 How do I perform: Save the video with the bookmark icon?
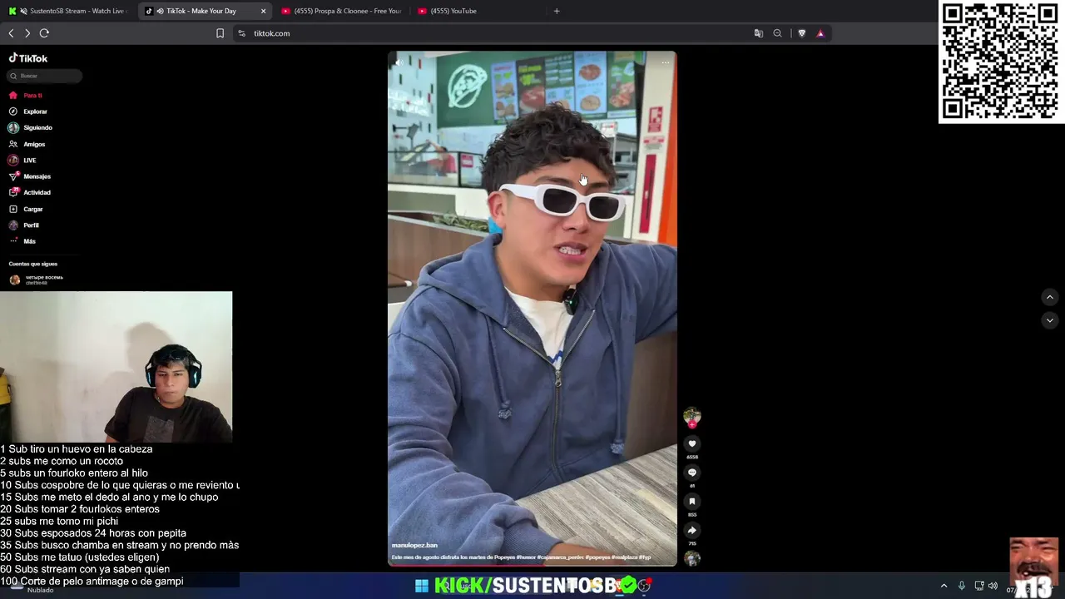(x=691, y=502)
